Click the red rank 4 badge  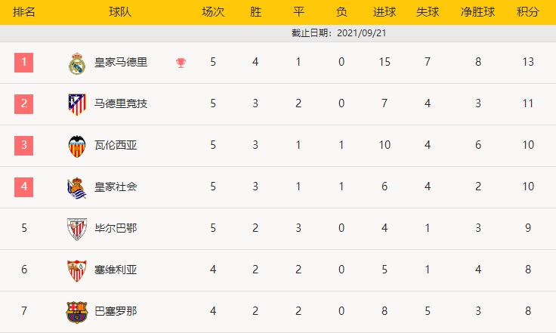point(24,186)
